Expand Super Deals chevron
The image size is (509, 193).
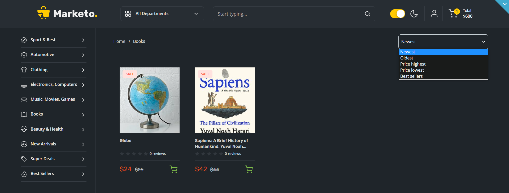(83, 159)
